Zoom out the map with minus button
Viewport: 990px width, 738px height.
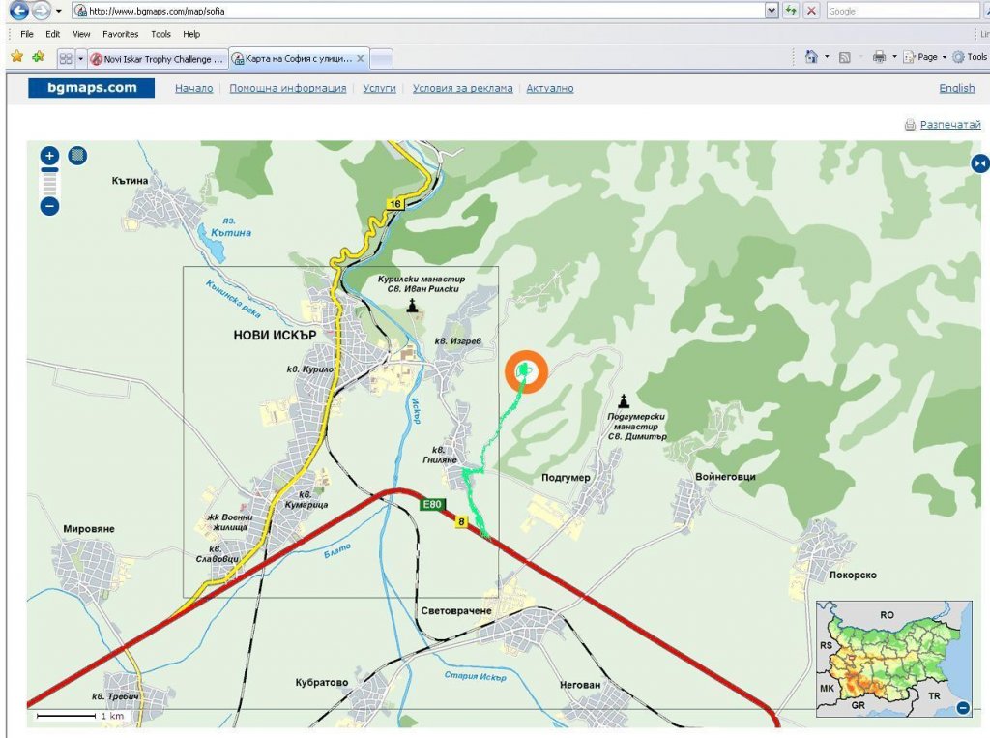[49, 206]
